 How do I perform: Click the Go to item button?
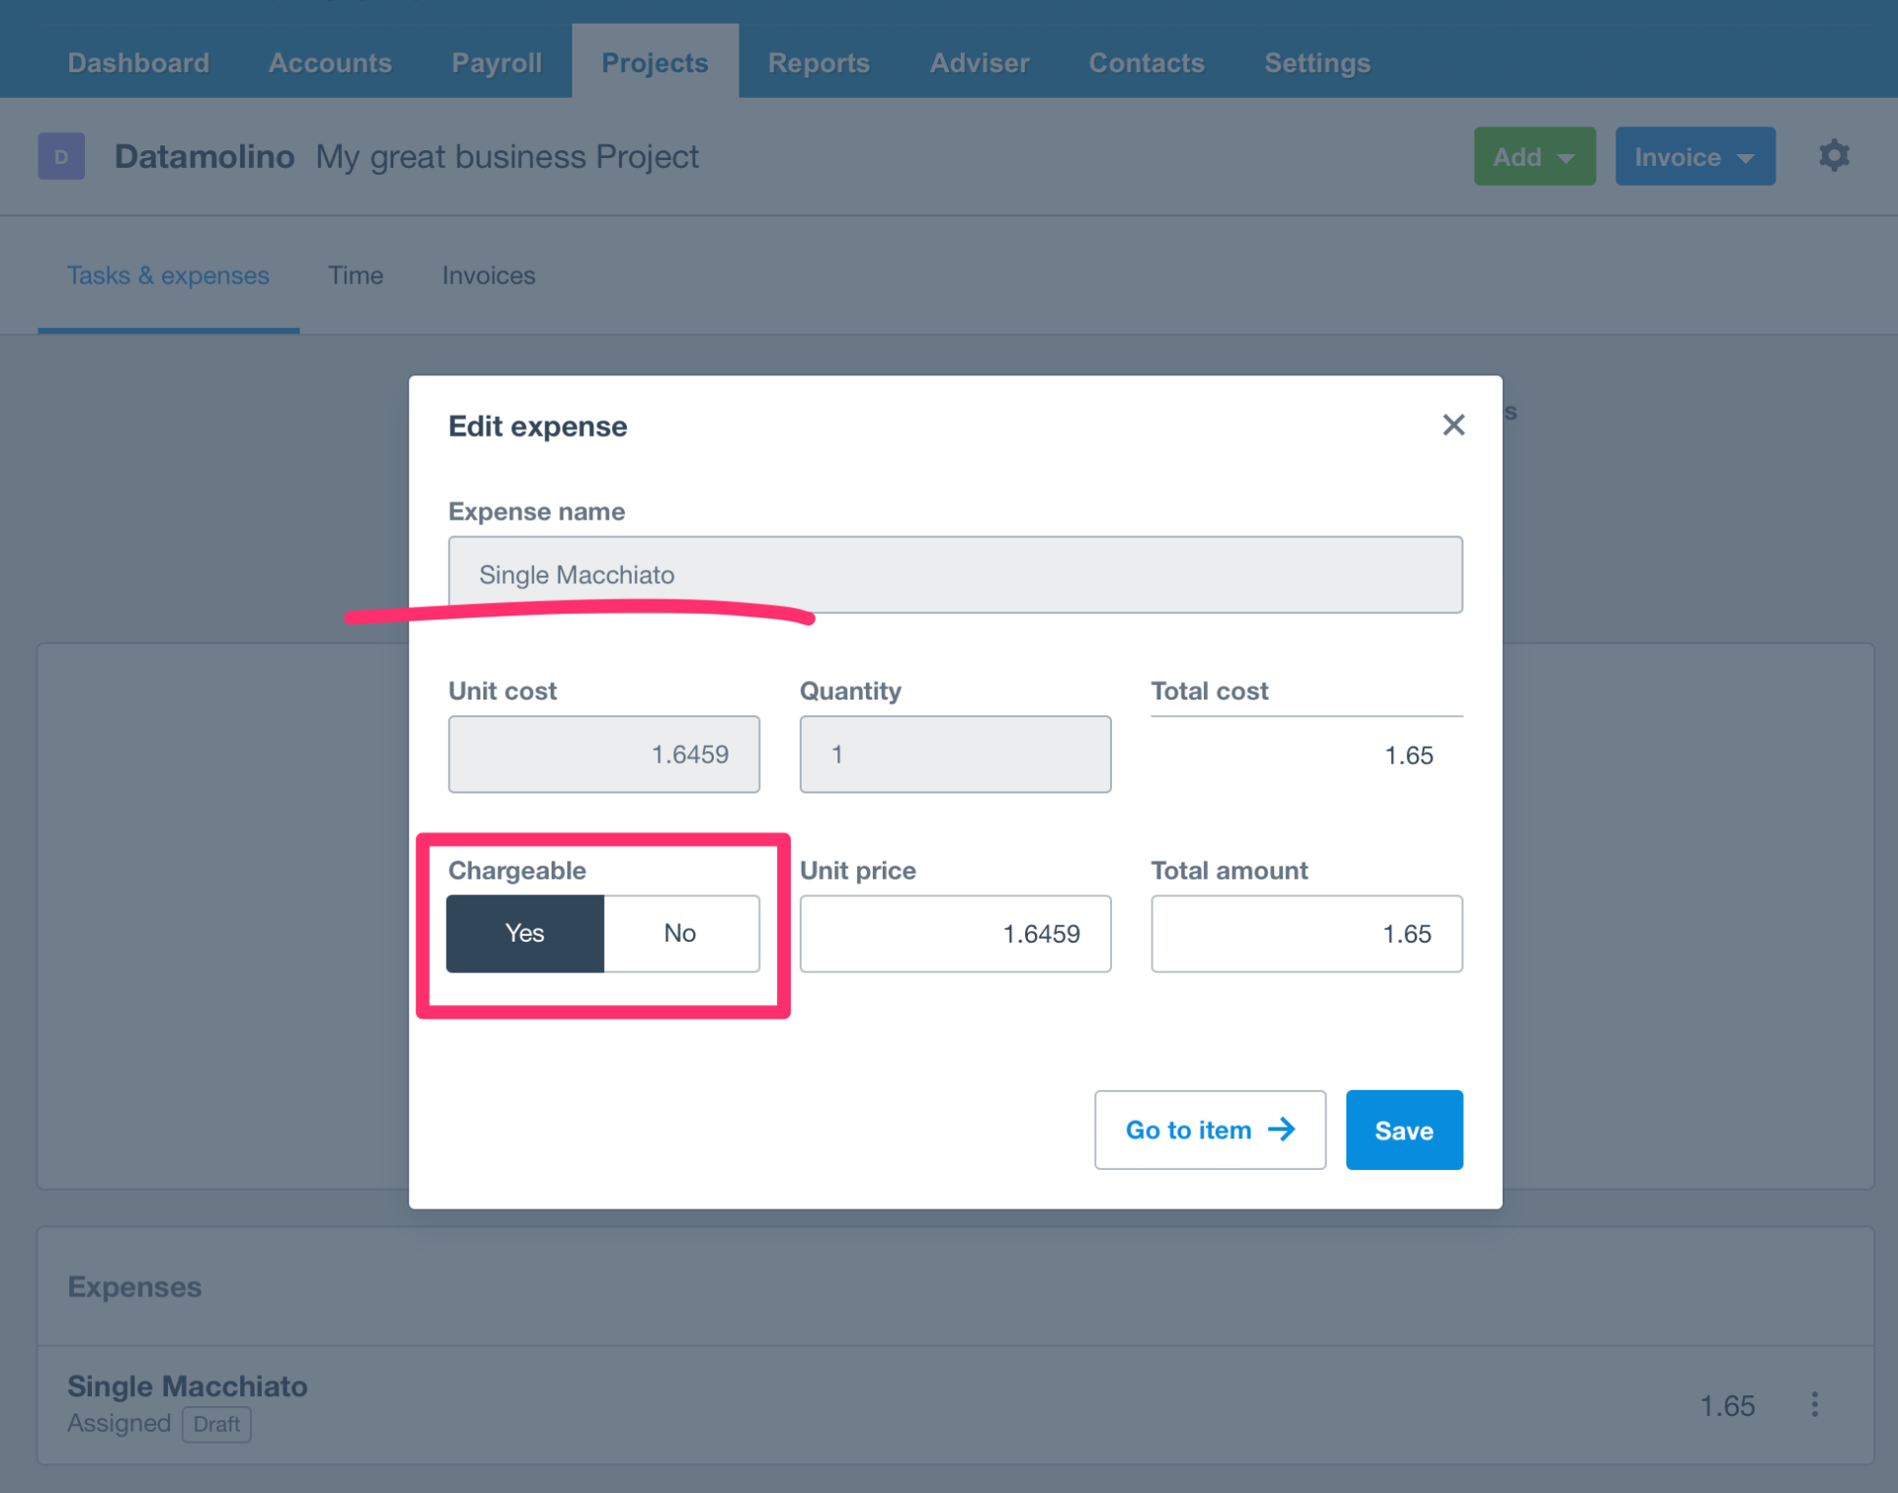[x=1209, y=1129]
